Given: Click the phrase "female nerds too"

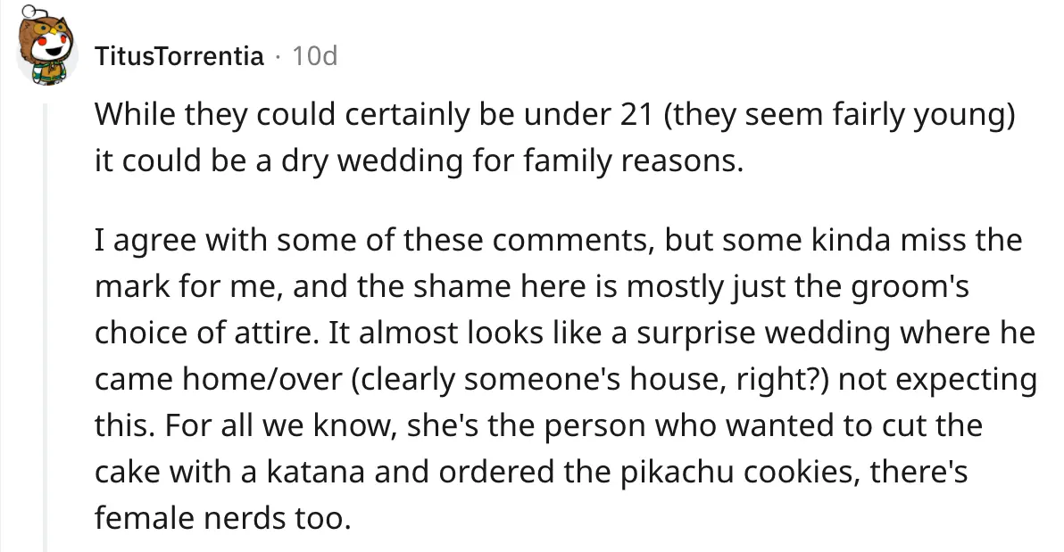Looking at the screenshot, I should tap(219, 518).
